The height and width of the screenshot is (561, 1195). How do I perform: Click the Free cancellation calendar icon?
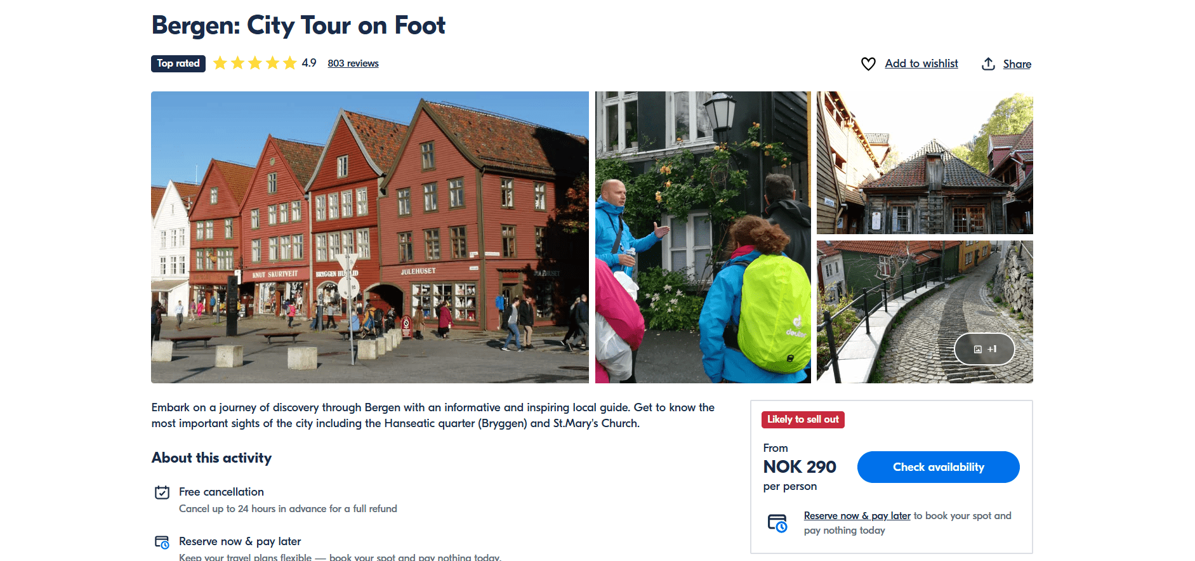click(x=162, y=492)
